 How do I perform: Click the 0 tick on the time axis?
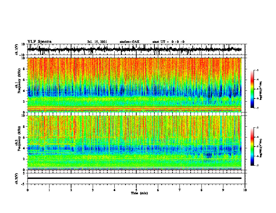click(x=28, y=190)
